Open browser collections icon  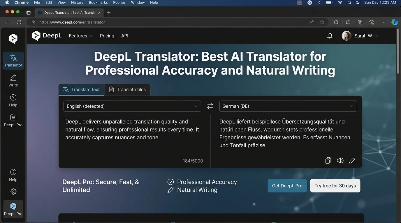(360, 22)
